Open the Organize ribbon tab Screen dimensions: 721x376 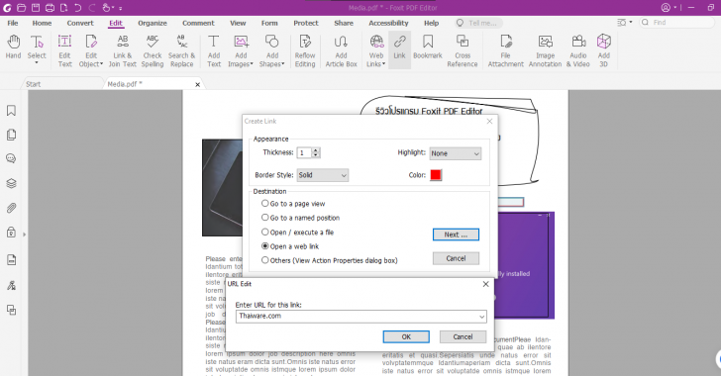pos(153,23)
